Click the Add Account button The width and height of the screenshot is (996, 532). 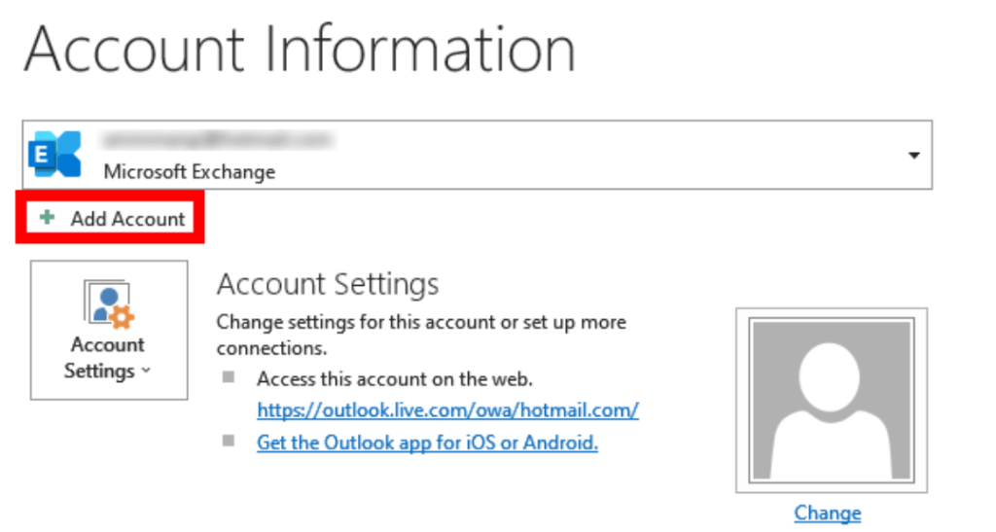click(111, 219)
